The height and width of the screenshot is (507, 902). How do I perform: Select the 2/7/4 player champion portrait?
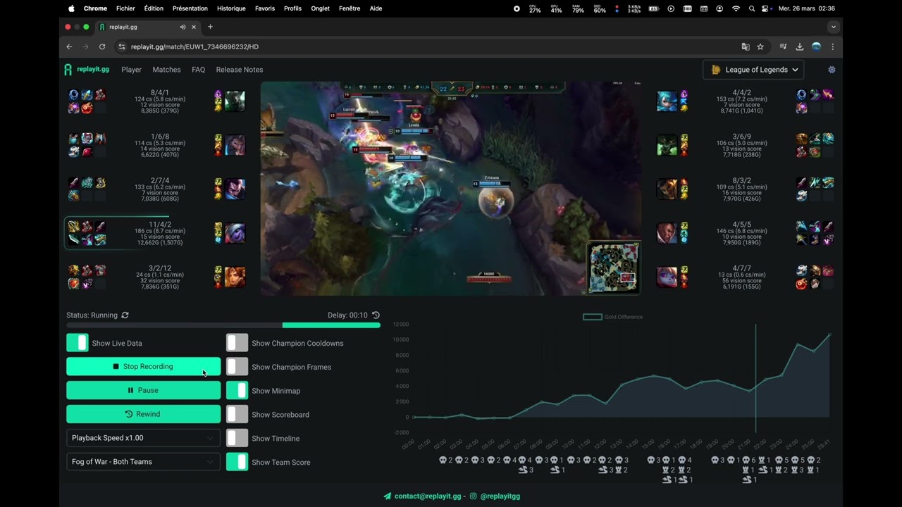[x=235, y=189]
